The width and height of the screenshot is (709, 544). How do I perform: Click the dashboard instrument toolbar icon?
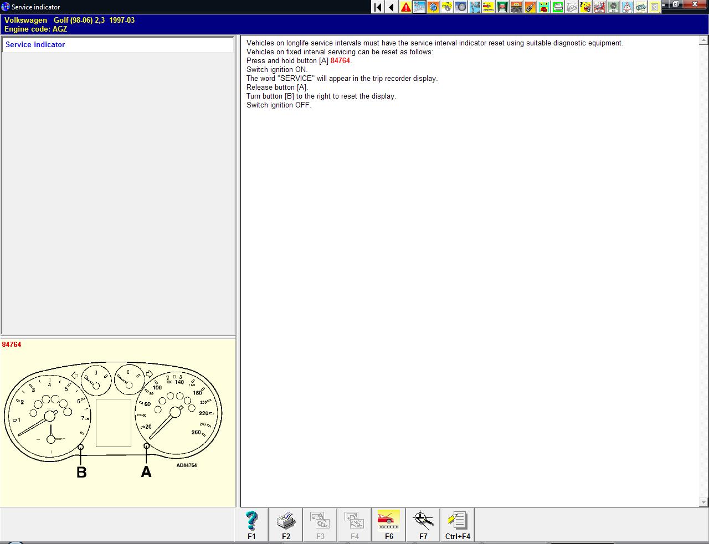pos(613,7)
